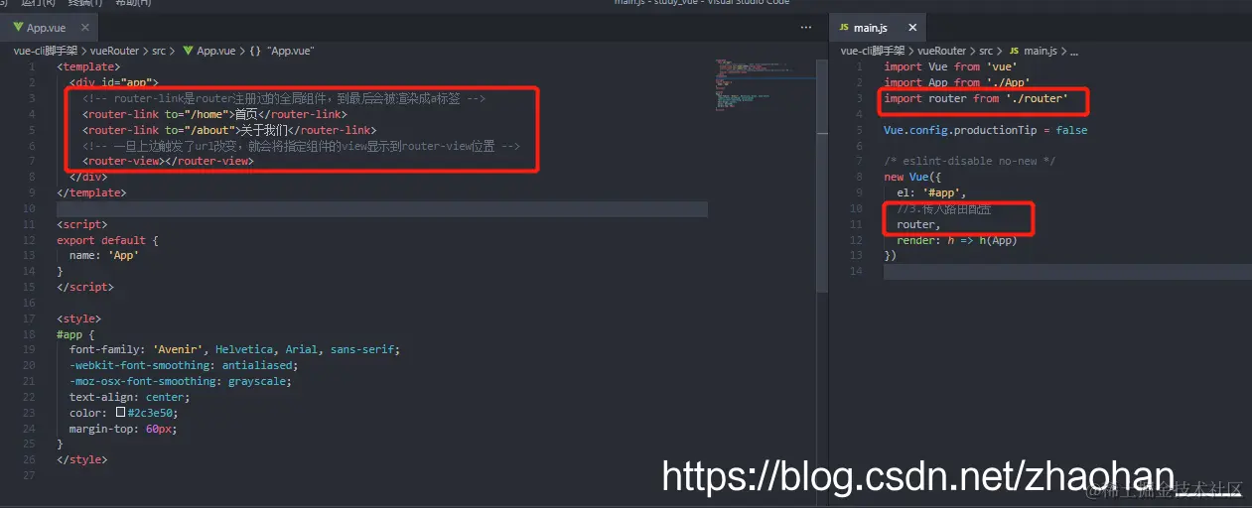Click the <router-view></router-view> line
The width and height of the screenshot is (1252, 508).
pyautogui.click(x=168, y=162)
